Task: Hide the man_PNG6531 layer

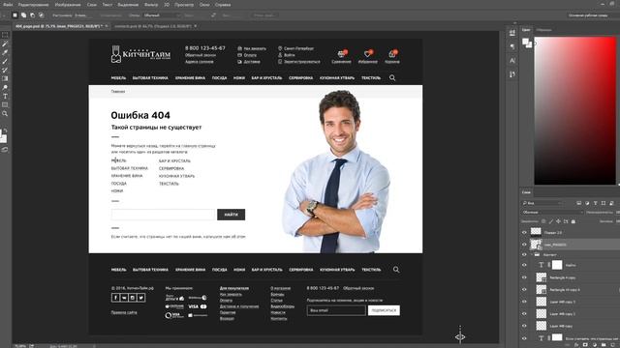Action: click(x=525, y=245)
